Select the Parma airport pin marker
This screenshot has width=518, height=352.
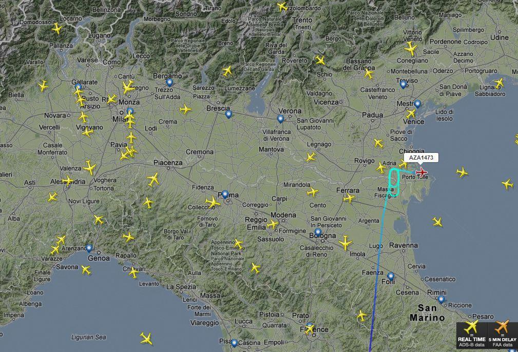pyautogui.click(x=225, y=194)
